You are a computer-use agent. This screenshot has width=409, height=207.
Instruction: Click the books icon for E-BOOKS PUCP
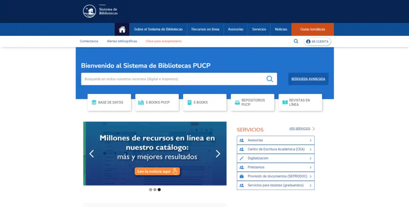[141, 102]
